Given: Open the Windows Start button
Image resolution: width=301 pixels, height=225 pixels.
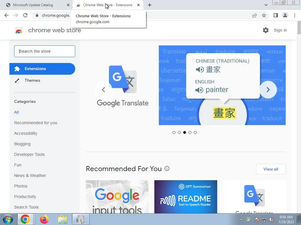Looking at the screenshot, I should click(x=8, y=219).
